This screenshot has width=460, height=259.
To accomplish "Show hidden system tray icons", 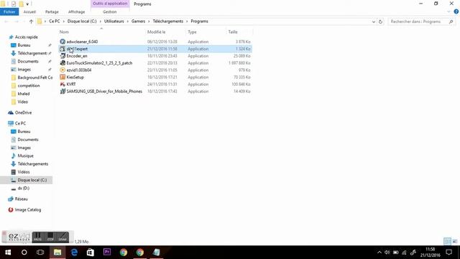I will [x=379, y=253].
